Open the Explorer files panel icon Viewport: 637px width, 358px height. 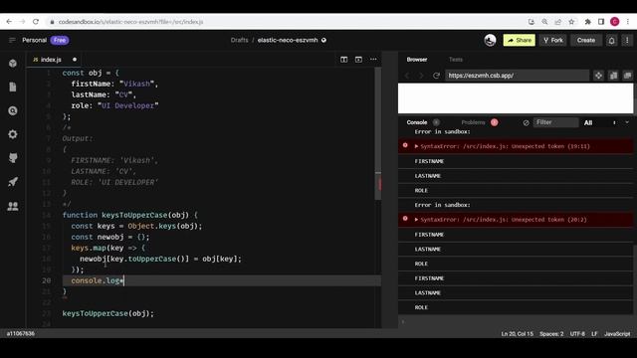(x=13, y=87)
